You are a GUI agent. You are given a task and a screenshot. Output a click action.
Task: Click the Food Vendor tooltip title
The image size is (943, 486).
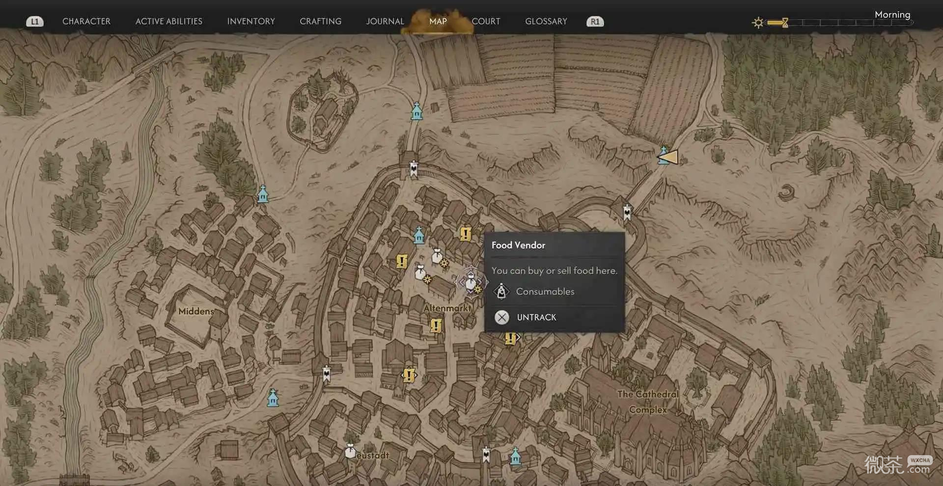518,245
